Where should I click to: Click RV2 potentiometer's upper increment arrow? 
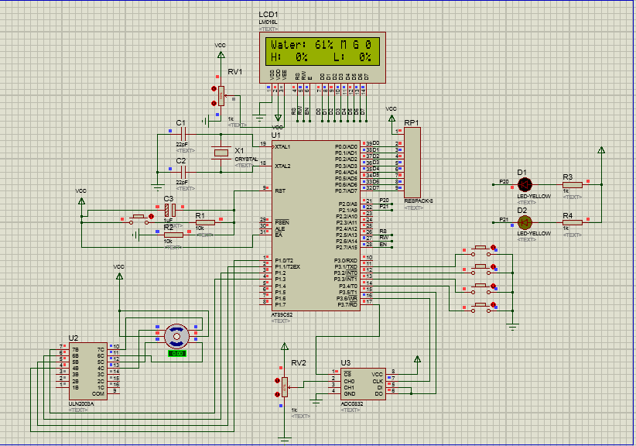[x=278, y=381]
